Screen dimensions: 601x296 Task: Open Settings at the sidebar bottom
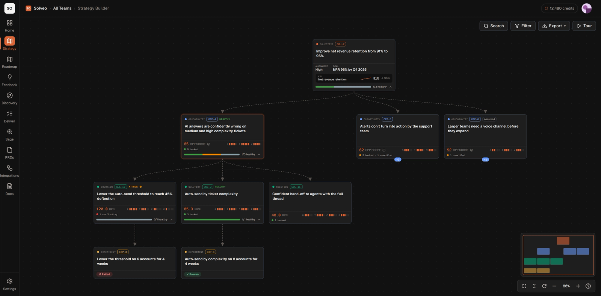pos(9,284)
